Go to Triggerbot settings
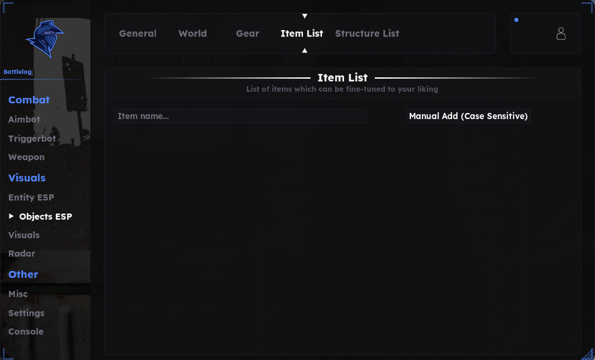Image resolution: width=595 pixels, height=360 pixels. click(32, 139)
